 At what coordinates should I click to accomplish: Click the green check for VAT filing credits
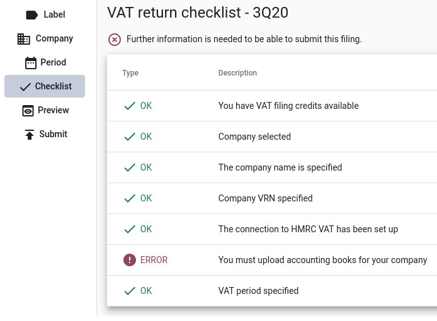tap(130, 106)
